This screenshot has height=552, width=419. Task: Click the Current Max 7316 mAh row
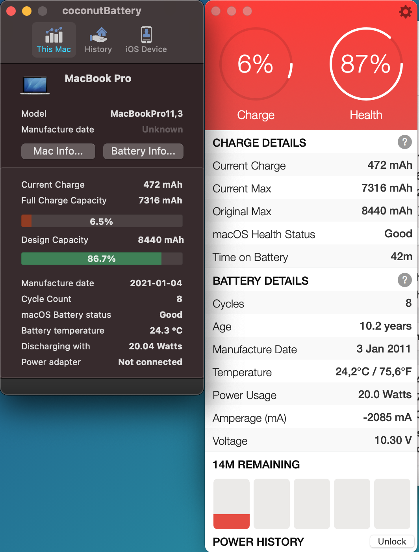[x=311, y=188]
